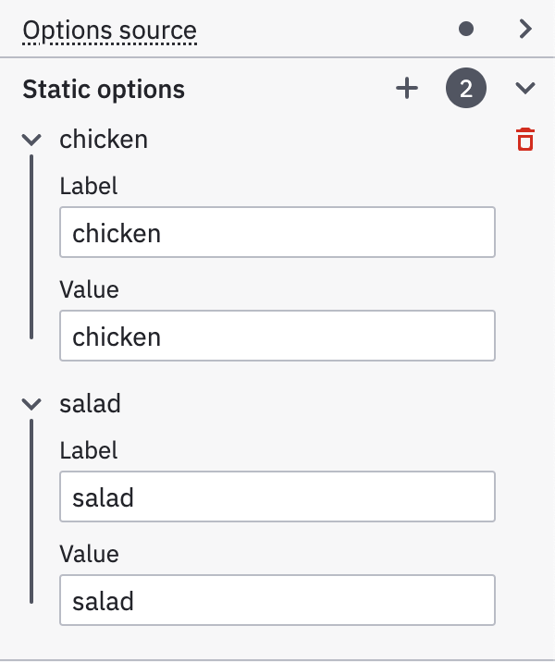Collapse the Static options section
Screen dimensions: 555x662
(x=525, y=89)
